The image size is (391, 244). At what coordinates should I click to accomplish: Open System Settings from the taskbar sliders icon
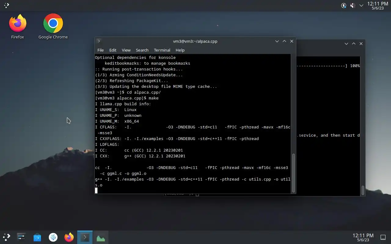point(21,237)
